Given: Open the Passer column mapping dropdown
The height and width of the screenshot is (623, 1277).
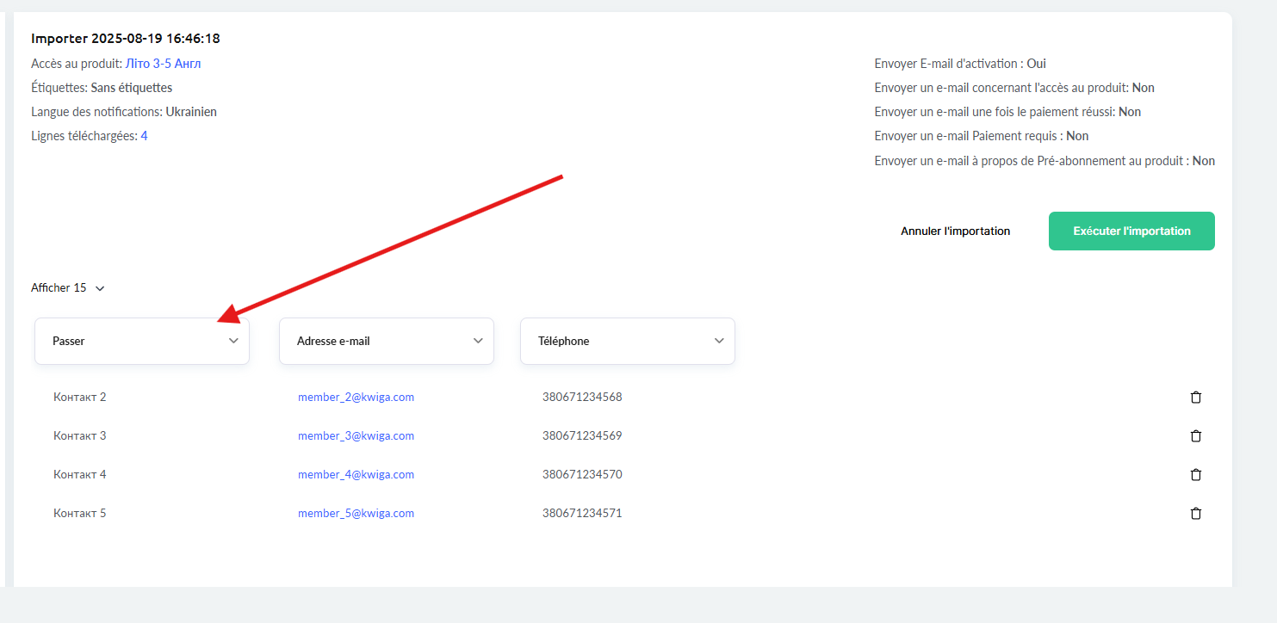Looking at the screenshot, I should (x=142, y=342).
